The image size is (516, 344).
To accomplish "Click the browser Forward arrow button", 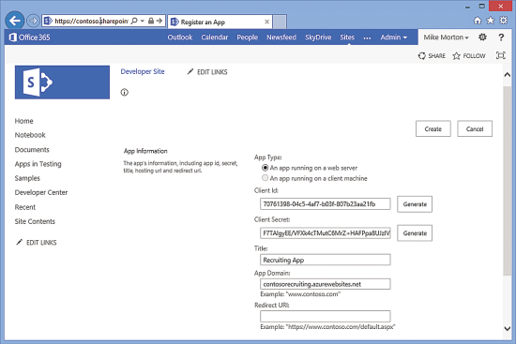I will tap(33, 21).
